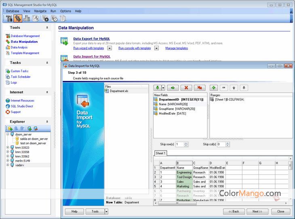The height and width of the screenshot is (219, 295).
Task: Expand the merlin:5149 tree node
Action: coord(8,161)
